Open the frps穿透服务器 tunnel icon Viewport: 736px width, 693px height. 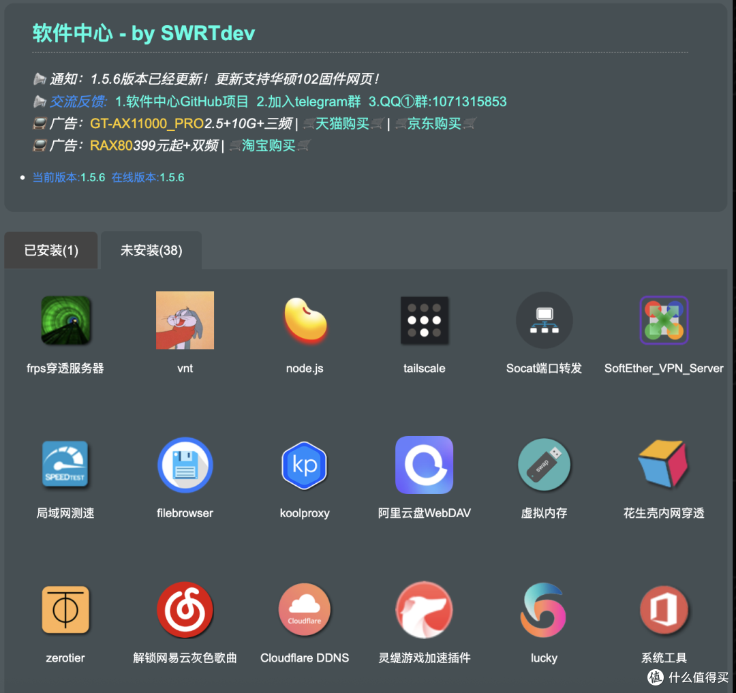(65, 320)
